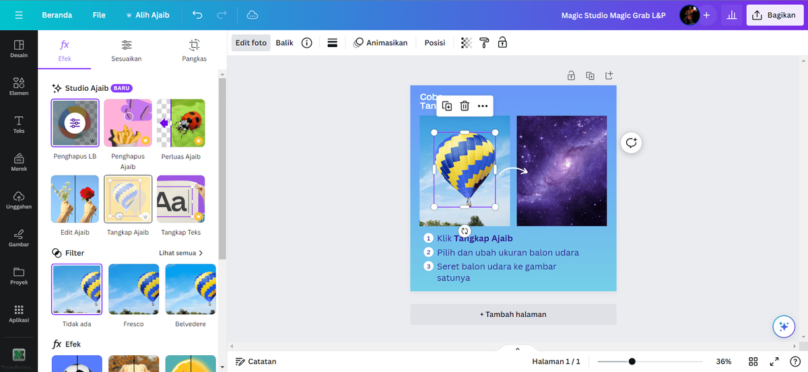Viewport: 808px width, 372px height.
Task: Apply the Fresco filter
Action: tap(133, 289)
